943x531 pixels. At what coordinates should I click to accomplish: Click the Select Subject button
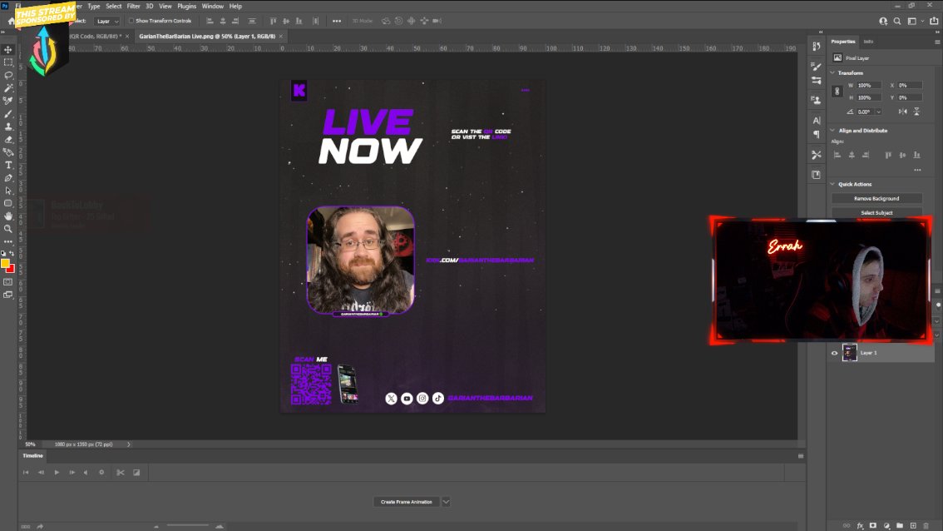pos(876,212)
